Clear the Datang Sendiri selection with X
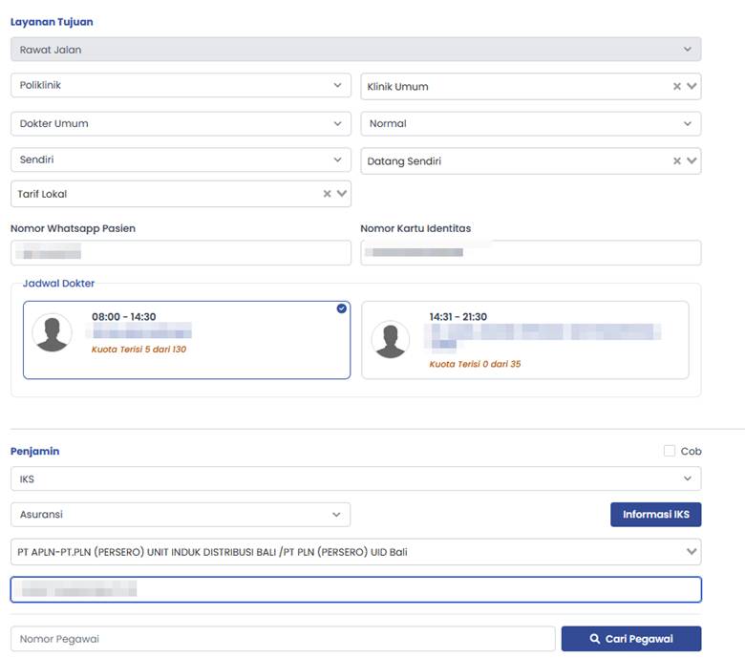 (677, 161)
